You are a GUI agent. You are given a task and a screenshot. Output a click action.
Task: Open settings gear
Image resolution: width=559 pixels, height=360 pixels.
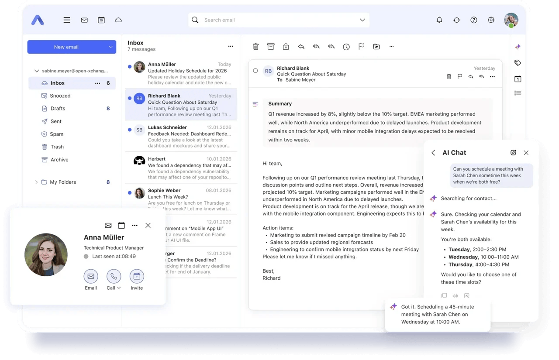[x=491, y=20]
